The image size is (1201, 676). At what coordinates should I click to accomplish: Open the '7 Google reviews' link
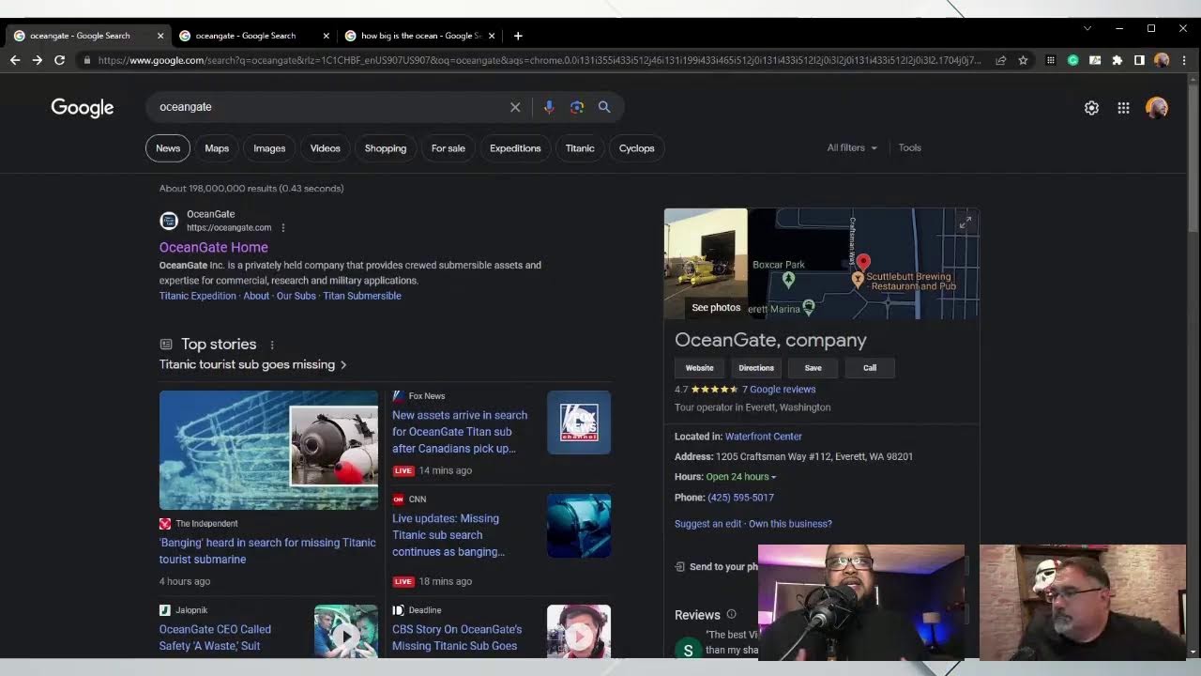coord(779,390)
